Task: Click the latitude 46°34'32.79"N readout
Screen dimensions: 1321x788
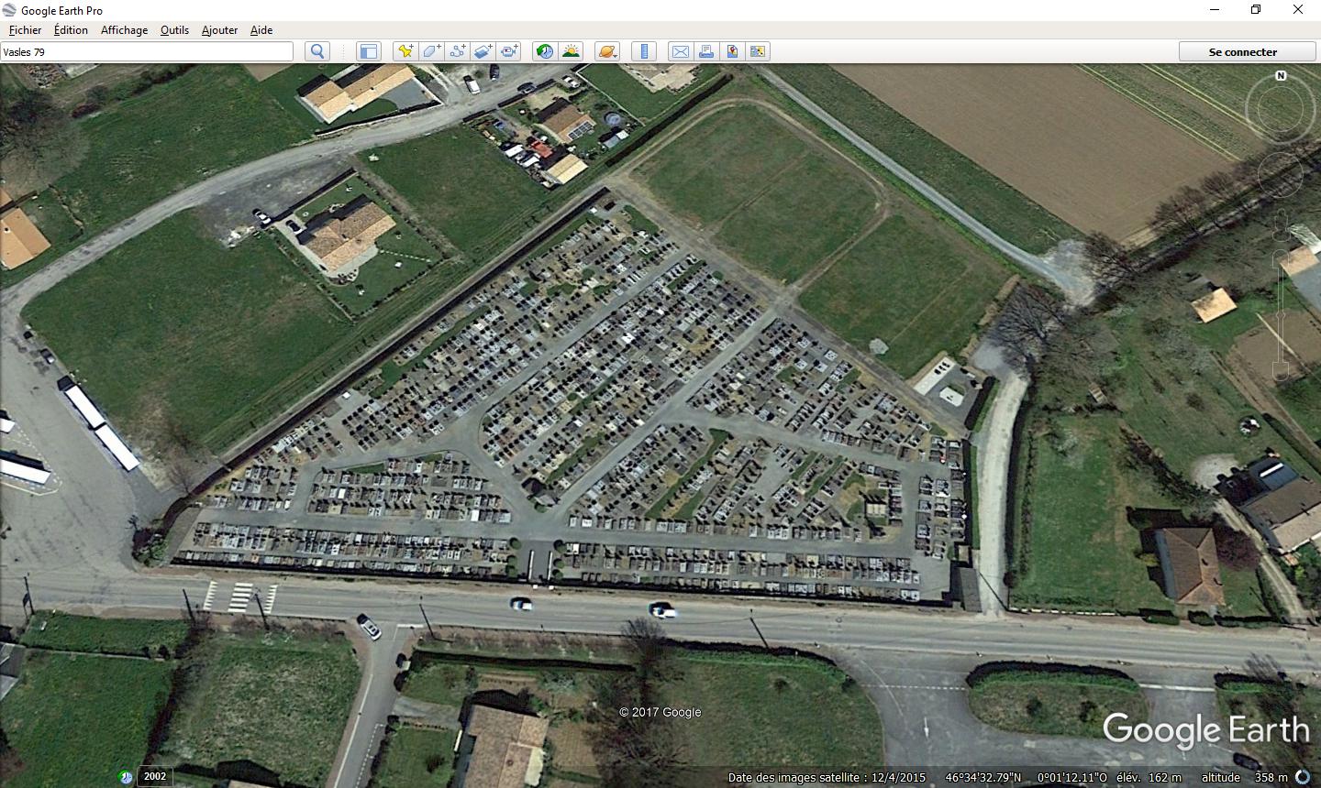Action: click(982, 777)
